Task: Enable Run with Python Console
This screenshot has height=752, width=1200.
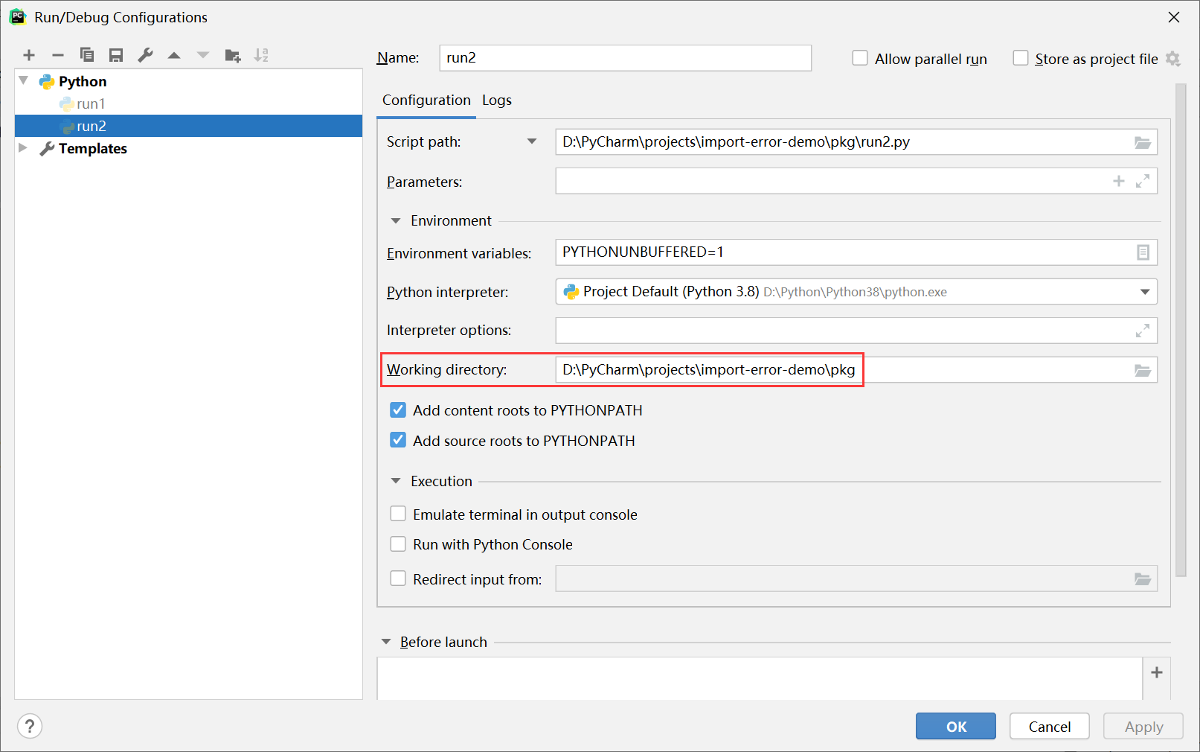Action: (x=398, y=544)
